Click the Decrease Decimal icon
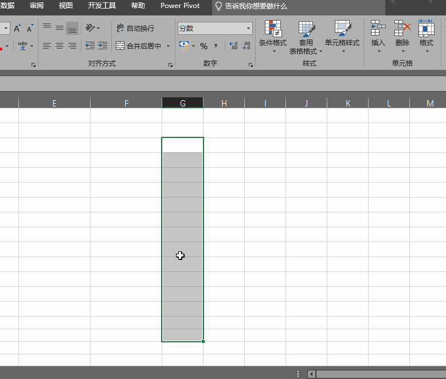446x379 pixels. pos(247,46)
